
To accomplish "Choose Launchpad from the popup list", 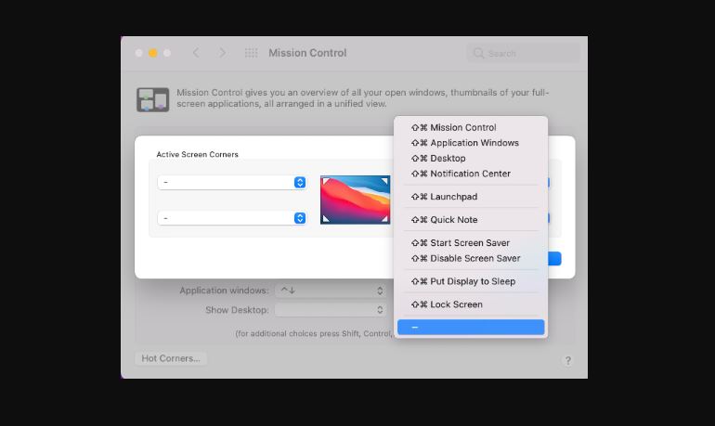I will pos(471,197).
